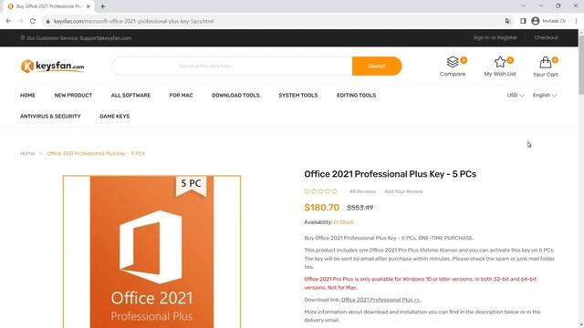The height and width of the screenshot is (328, 584).
Task: Open ANTIVIRUS & SECURITY menu
Action: point(50,117)
